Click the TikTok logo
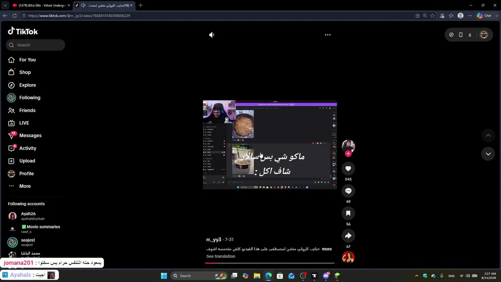 coord(23,31)
